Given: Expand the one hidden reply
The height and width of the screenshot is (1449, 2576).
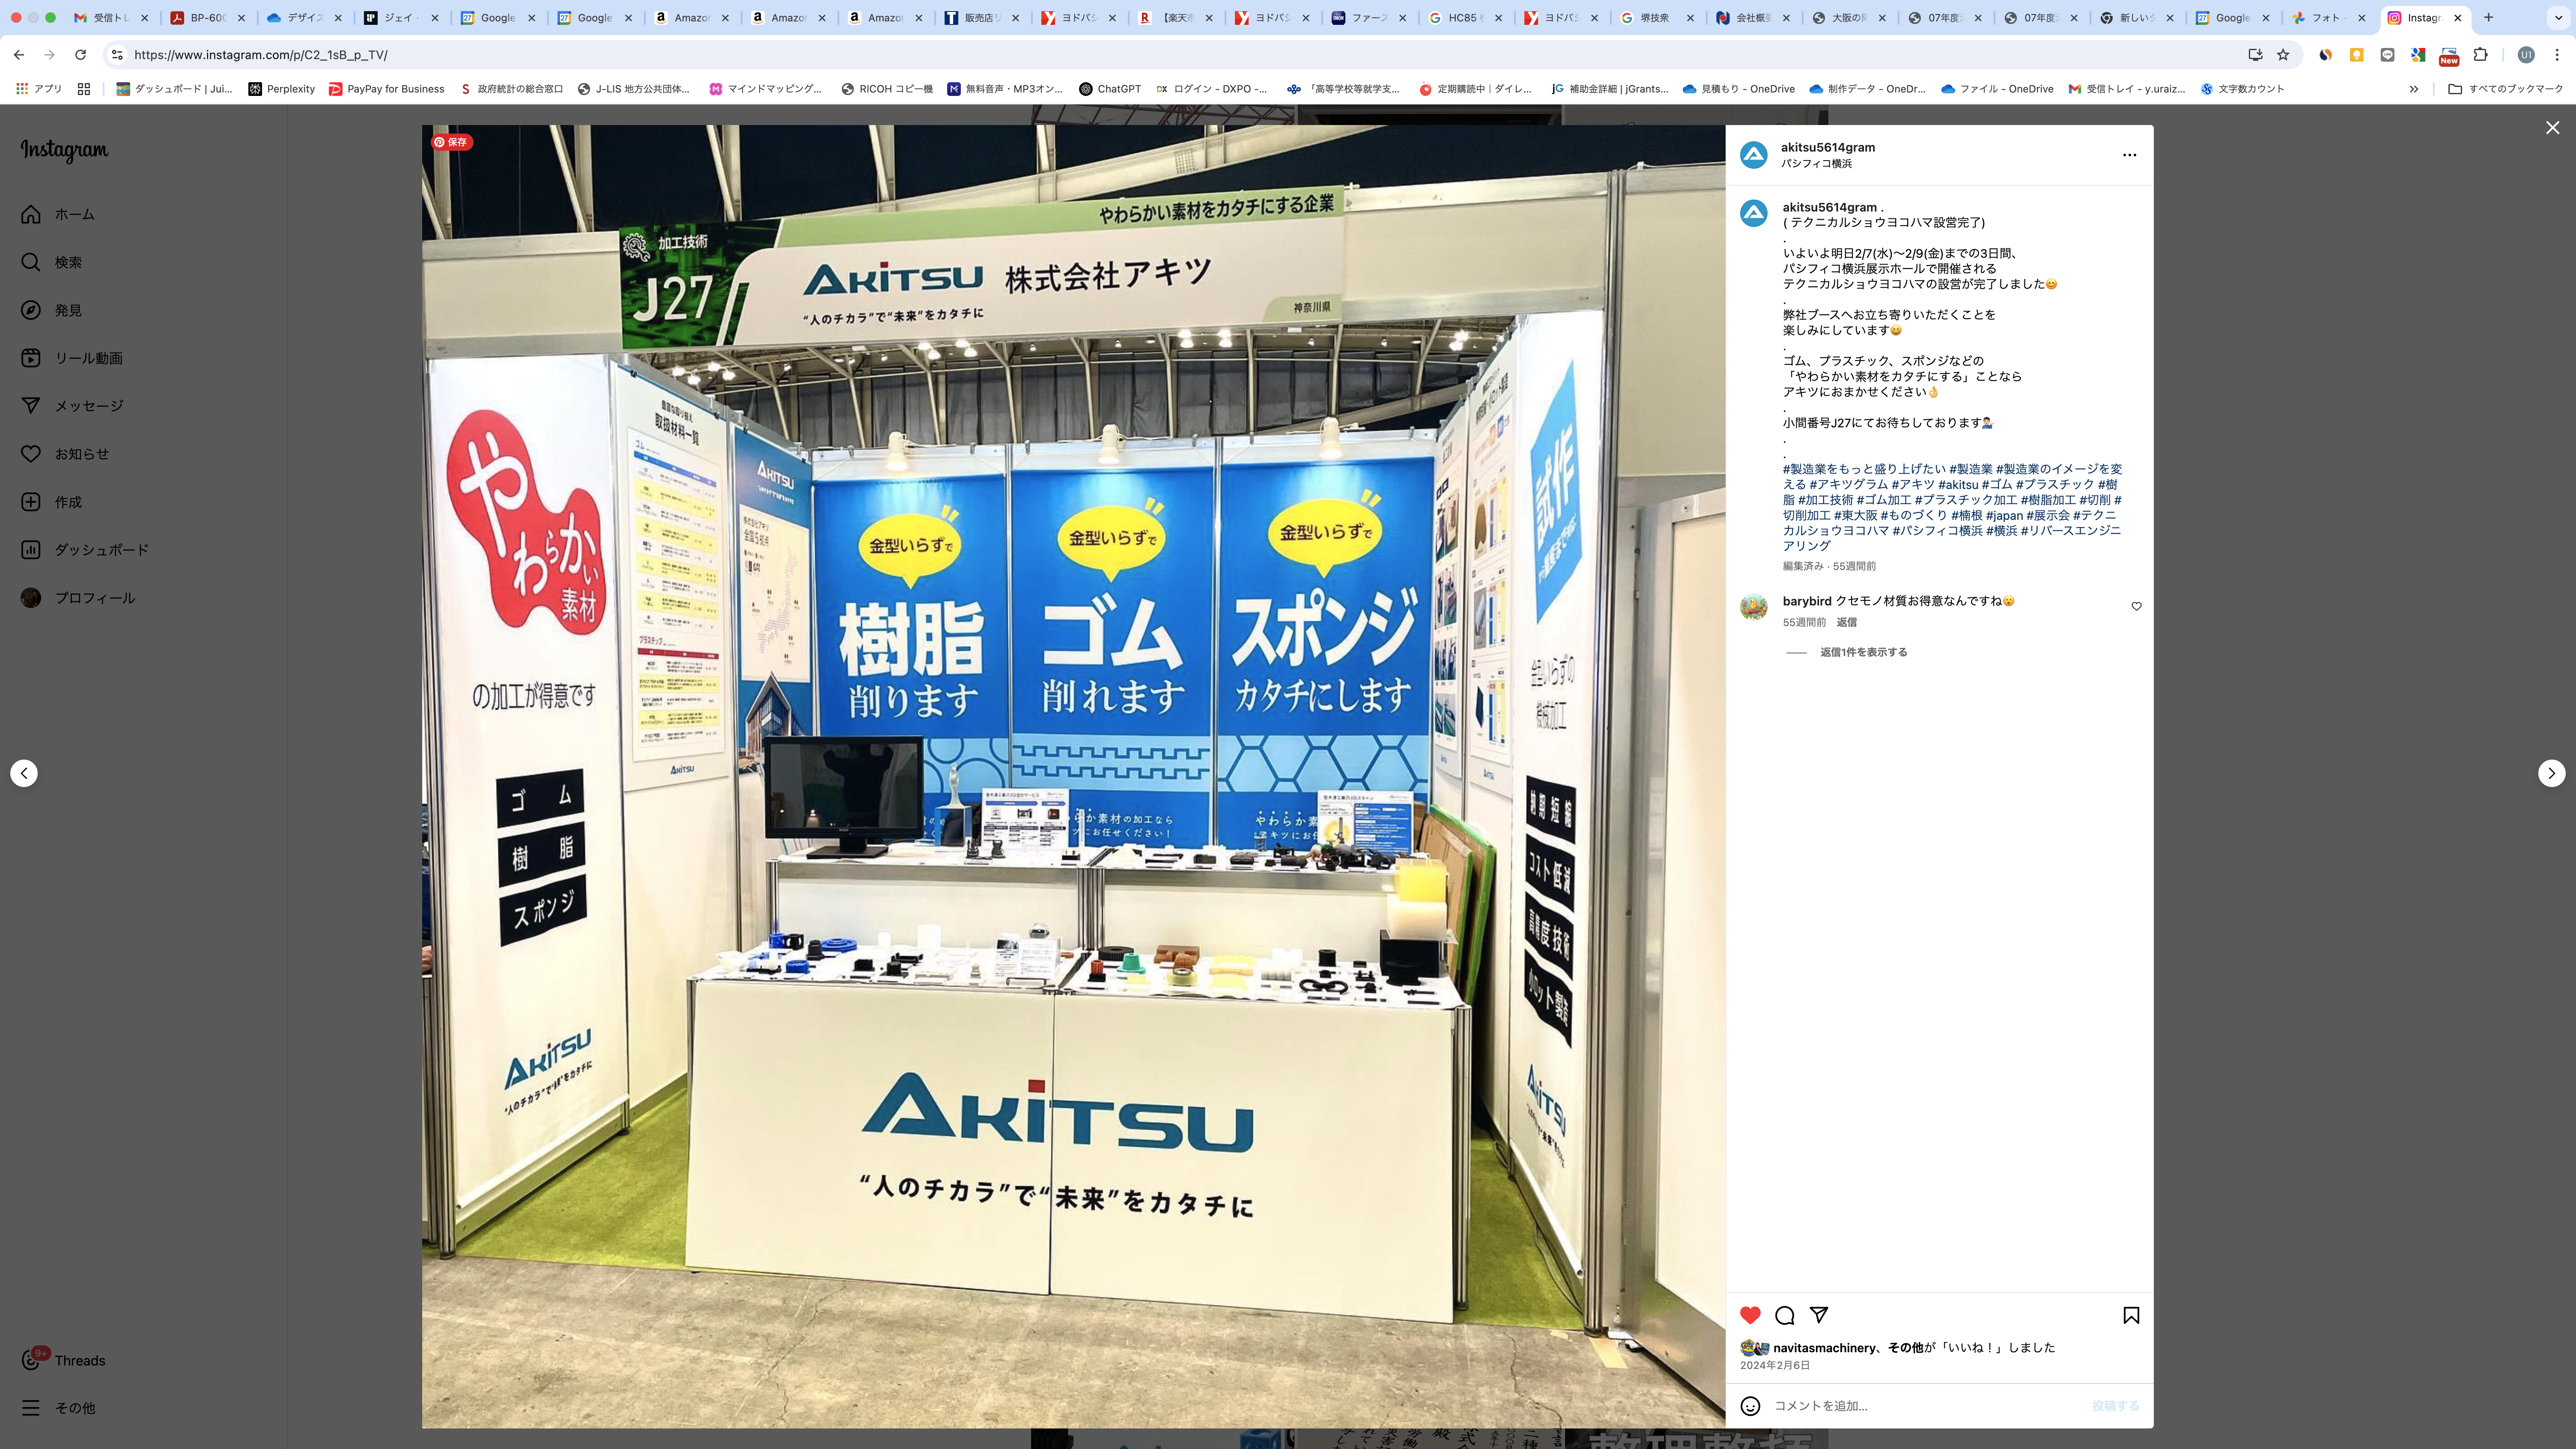Looking at the screenshot, I should (x=1863, y=652).
